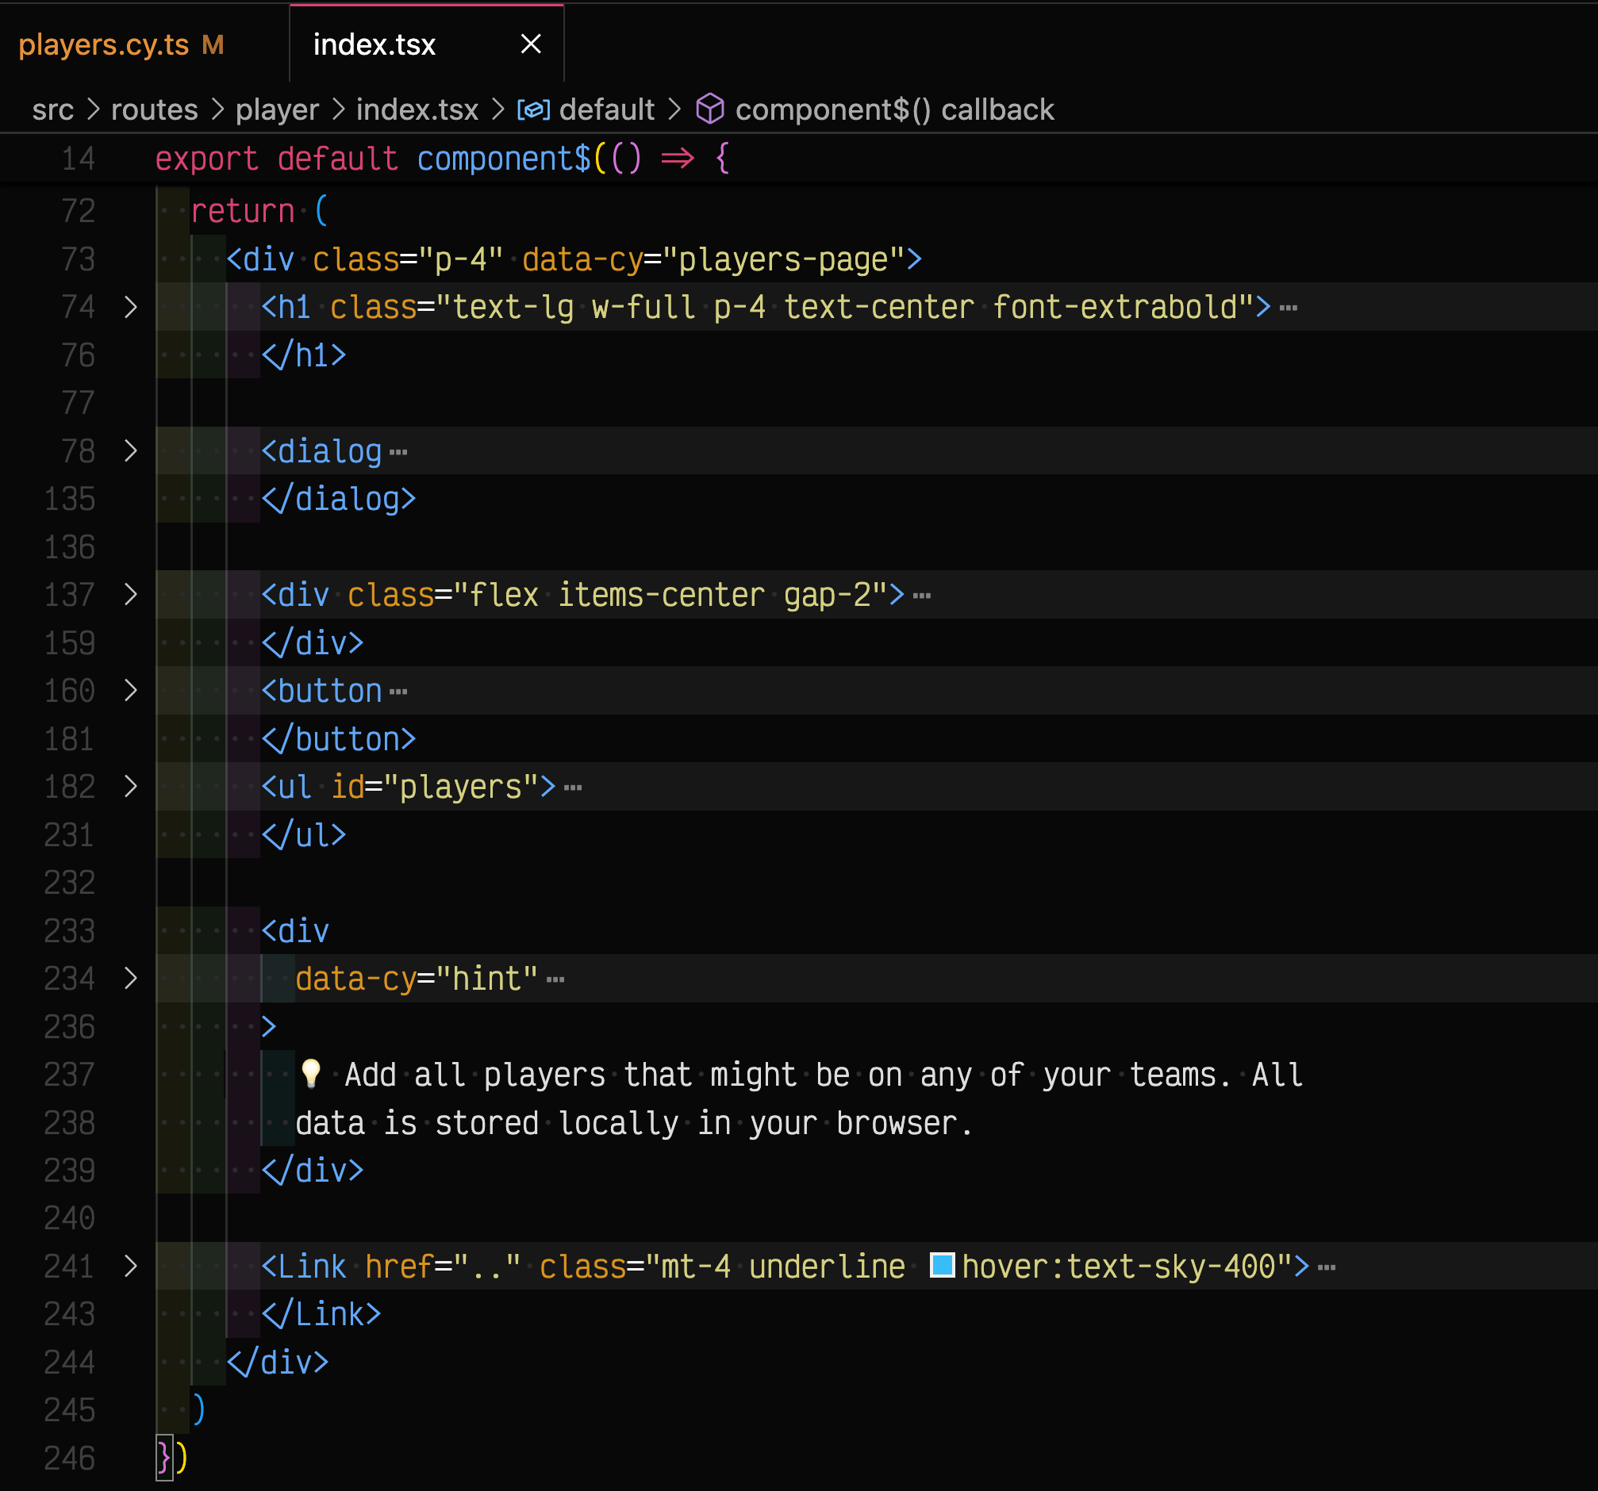Unfold the button element at line 160
The width and height of the screenshot is (1598, 1491).
pyautogui.click(x=130, y=690)
